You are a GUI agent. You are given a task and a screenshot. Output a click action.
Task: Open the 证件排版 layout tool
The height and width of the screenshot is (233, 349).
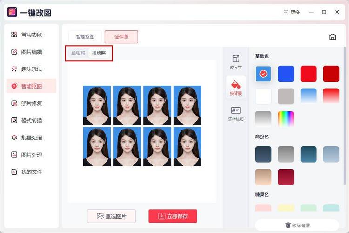point(236,114)
